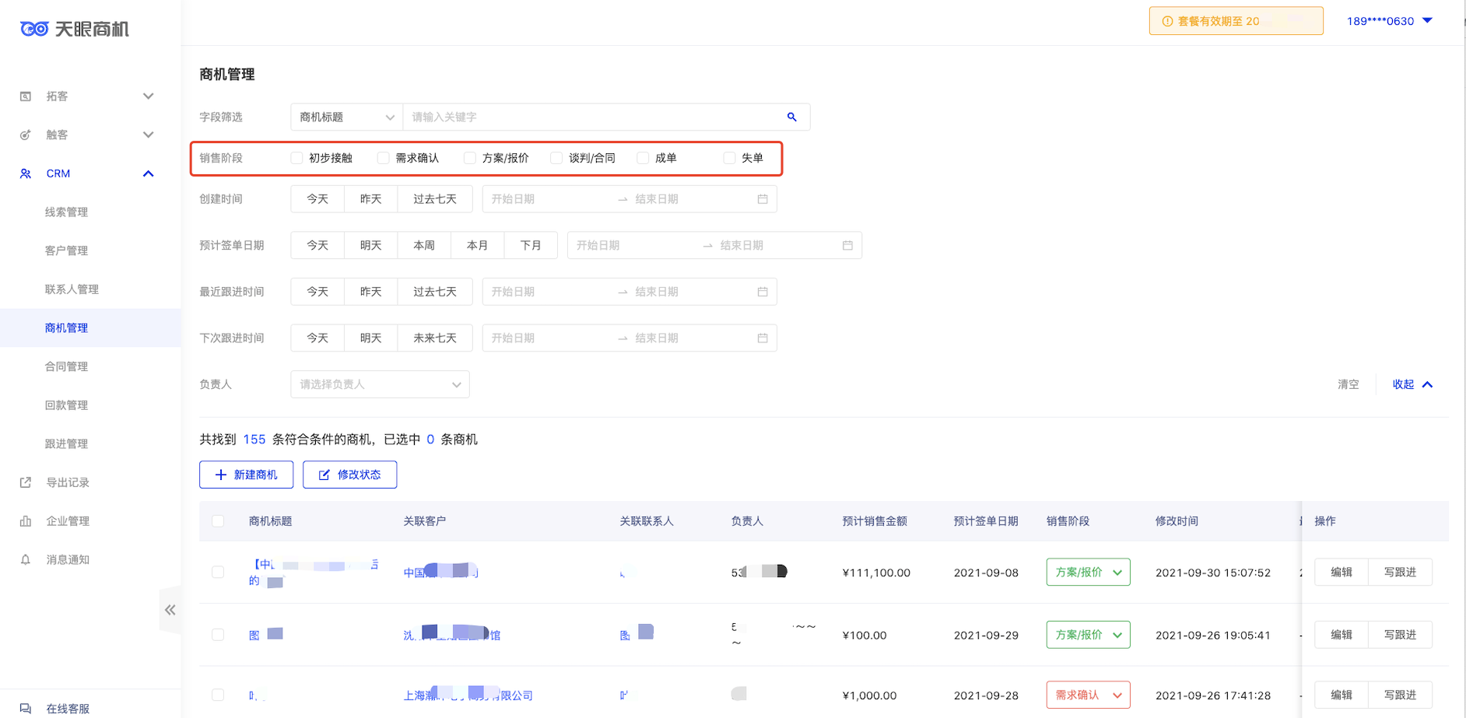Click 编辑 for the ¥1,000.00 row
The image size is (1466, 718).
1341,695
